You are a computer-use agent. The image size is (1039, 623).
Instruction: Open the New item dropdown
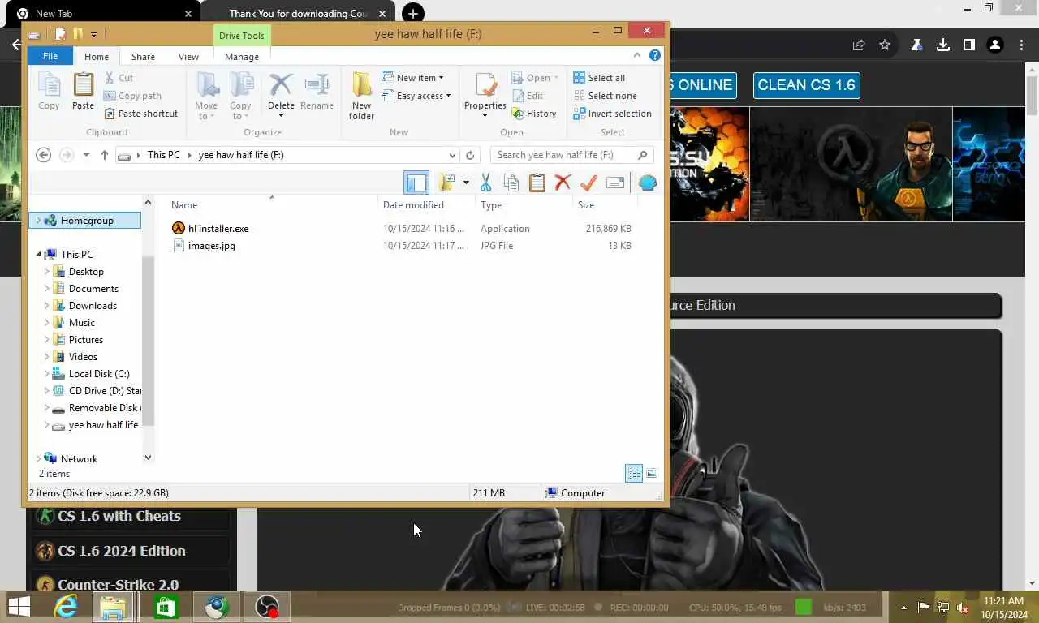click(413, 78)
